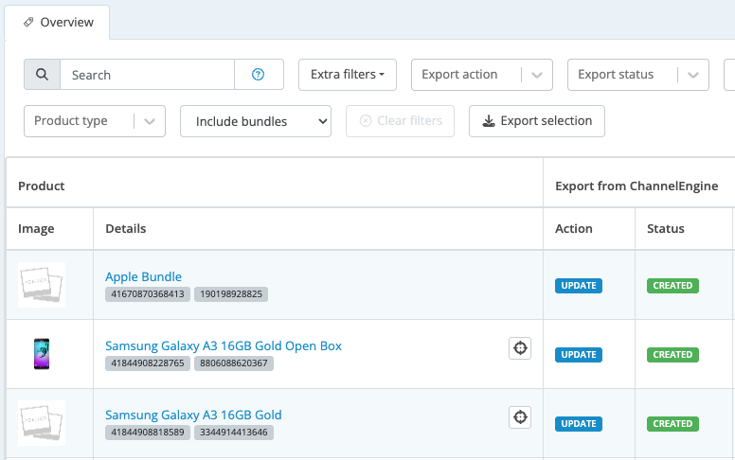Open the Apple Bundle product link

143,276
